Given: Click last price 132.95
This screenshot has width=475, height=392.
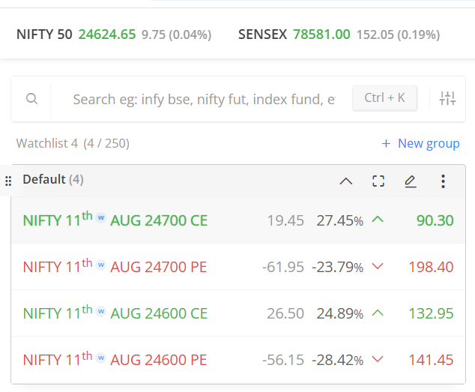Looking at the screenshot, I should tap(431, 313).
